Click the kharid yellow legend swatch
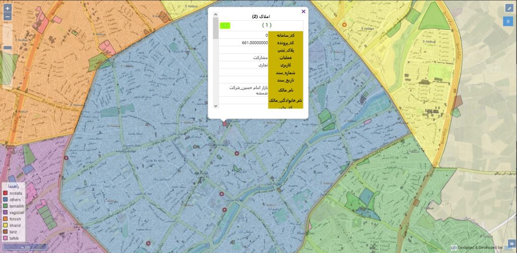The image size is (517, 253). pyautogui.click(x=6, y=225)
